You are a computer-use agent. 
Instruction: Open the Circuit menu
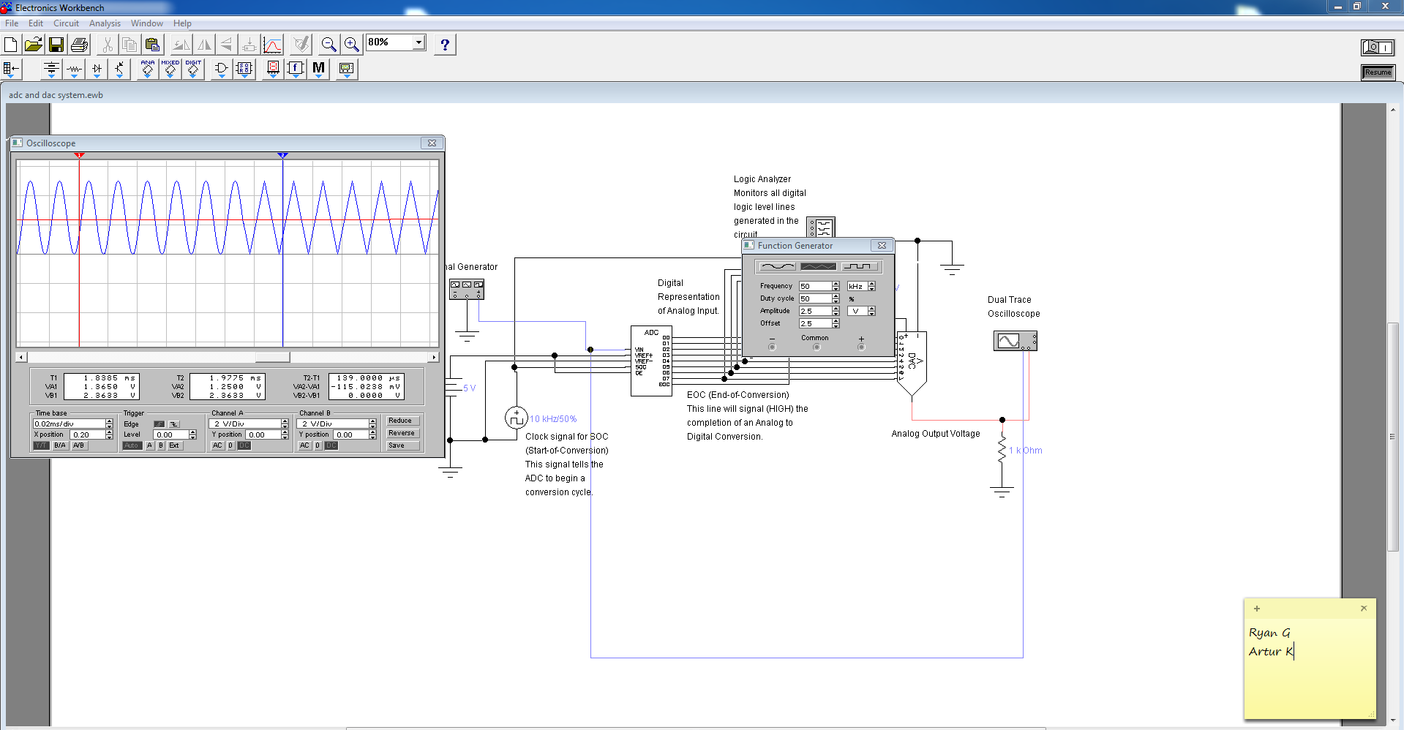pos(66,23)
